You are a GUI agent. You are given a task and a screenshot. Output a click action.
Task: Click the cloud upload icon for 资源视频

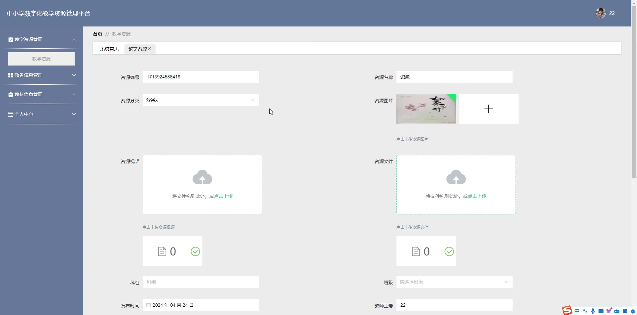point(202,177)
